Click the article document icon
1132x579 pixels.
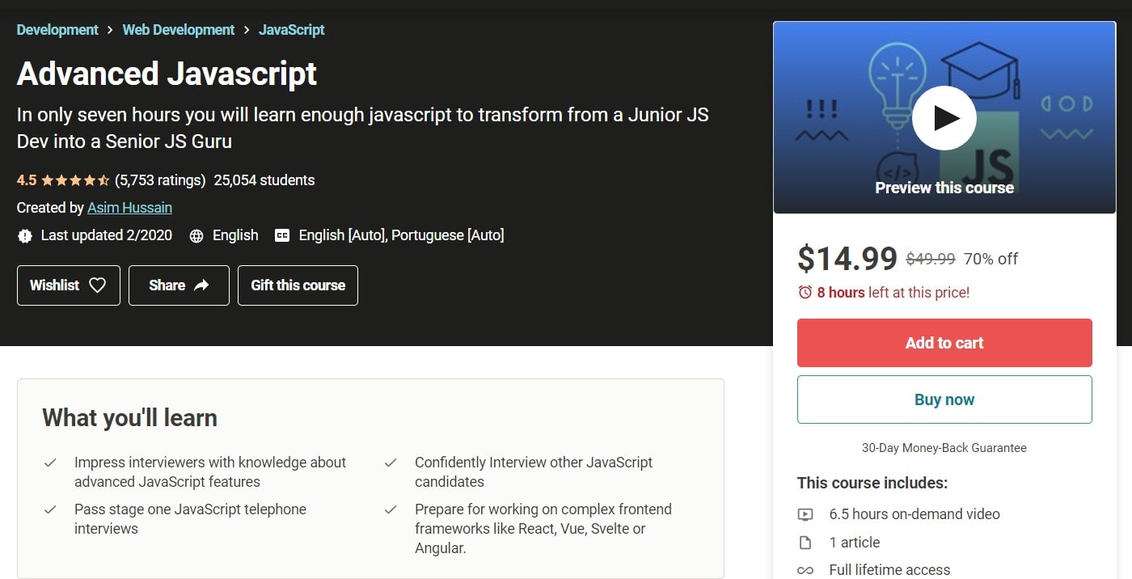point(805,542)
